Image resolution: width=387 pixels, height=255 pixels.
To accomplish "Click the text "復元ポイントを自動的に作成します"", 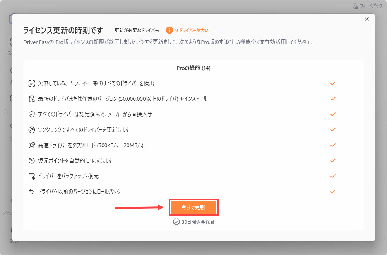I will tap(75, 161).
